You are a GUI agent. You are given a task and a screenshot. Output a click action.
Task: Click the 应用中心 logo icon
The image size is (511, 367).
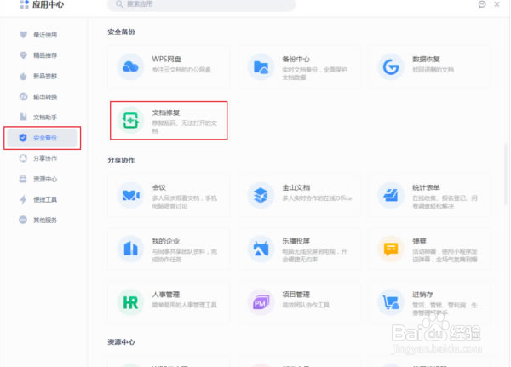24,4
